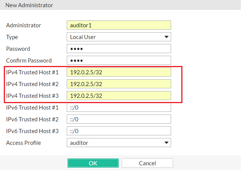Select the Confirm Password field

119,61
